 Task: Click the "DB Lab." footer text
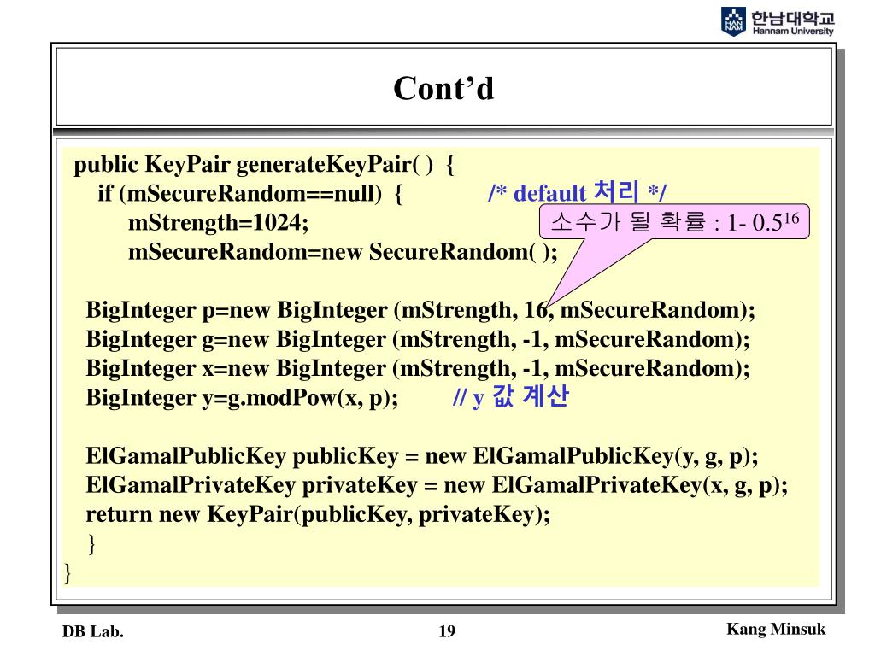pos(93,631)
